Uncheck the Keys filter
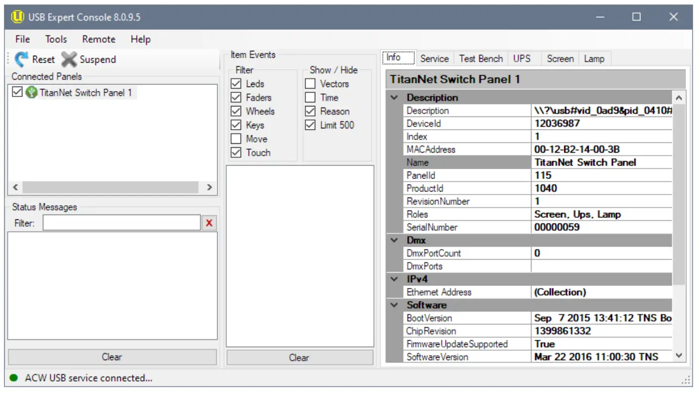699x394 pixels. 236,125
